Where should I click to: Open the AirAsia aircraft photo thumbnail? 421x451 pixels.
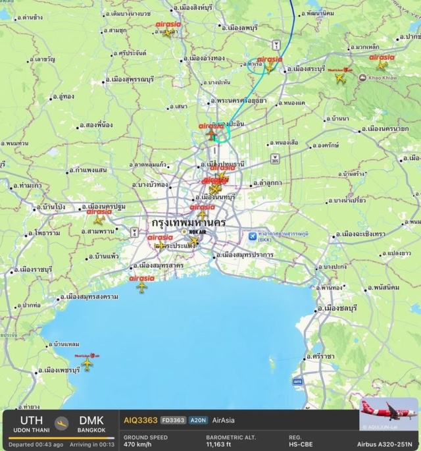click(x=389, y=414)
